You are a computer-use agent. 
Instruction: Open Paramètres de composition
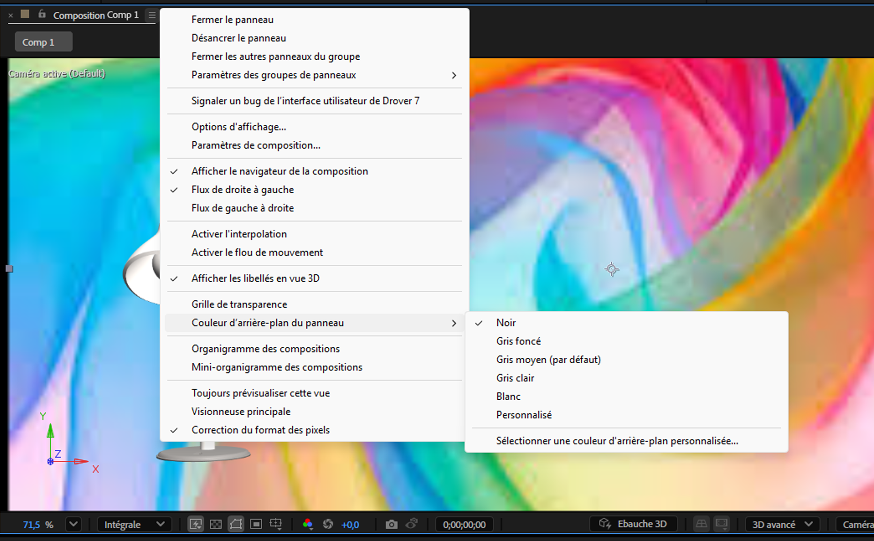(255, 145)
